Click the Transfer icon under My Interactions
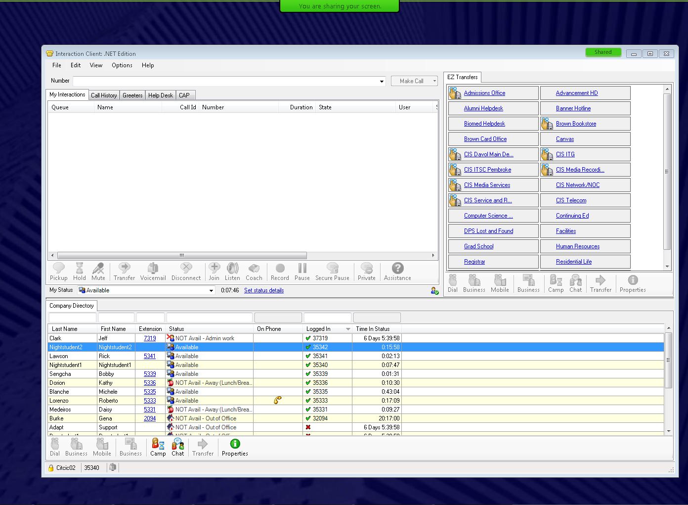The height and width of the screenshot is (505, 688). [124, 268]
